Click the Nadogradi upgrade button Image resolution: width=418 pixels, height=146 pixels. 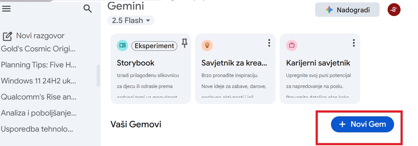pos(347,10)
